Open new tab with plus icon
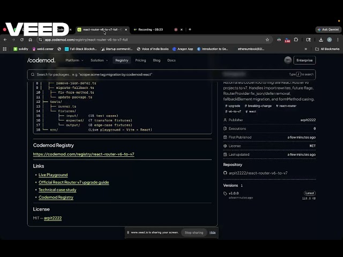 tap(190, 29)
